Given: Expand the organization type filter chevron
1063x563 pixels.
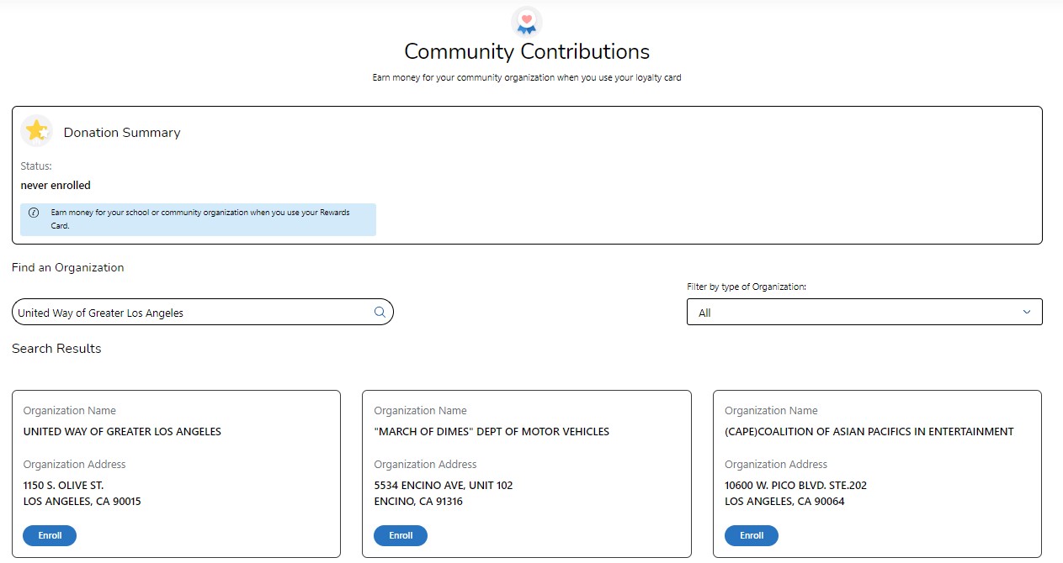Looking at the screenshot, I should pos(1026,312).
